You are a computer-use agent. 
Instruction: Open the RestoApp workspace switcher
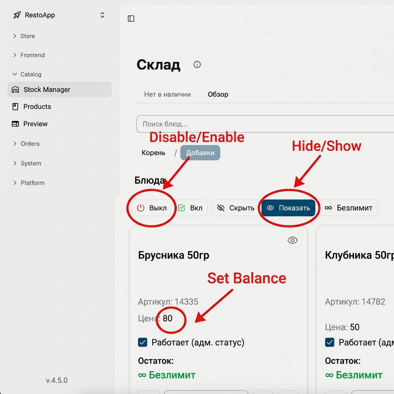click(x=102, y=15)
